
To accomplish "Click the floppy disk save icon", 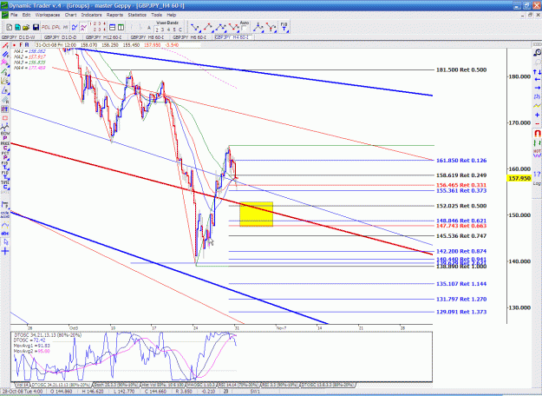I will pyautogui.click(x=36, y=27).
